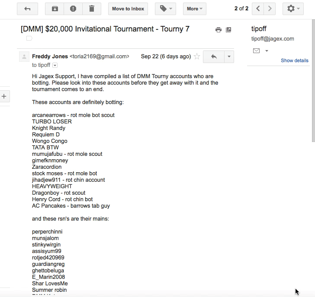The image size is (315, 297).
Task: Click the 'assisyum99' line
Action: 47,251
